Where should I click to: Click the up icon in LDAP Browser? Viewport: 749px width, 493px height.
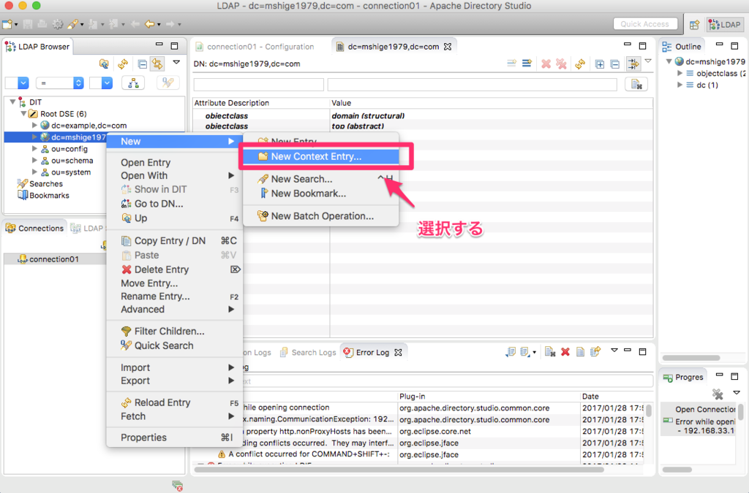[x=104, y=64]
